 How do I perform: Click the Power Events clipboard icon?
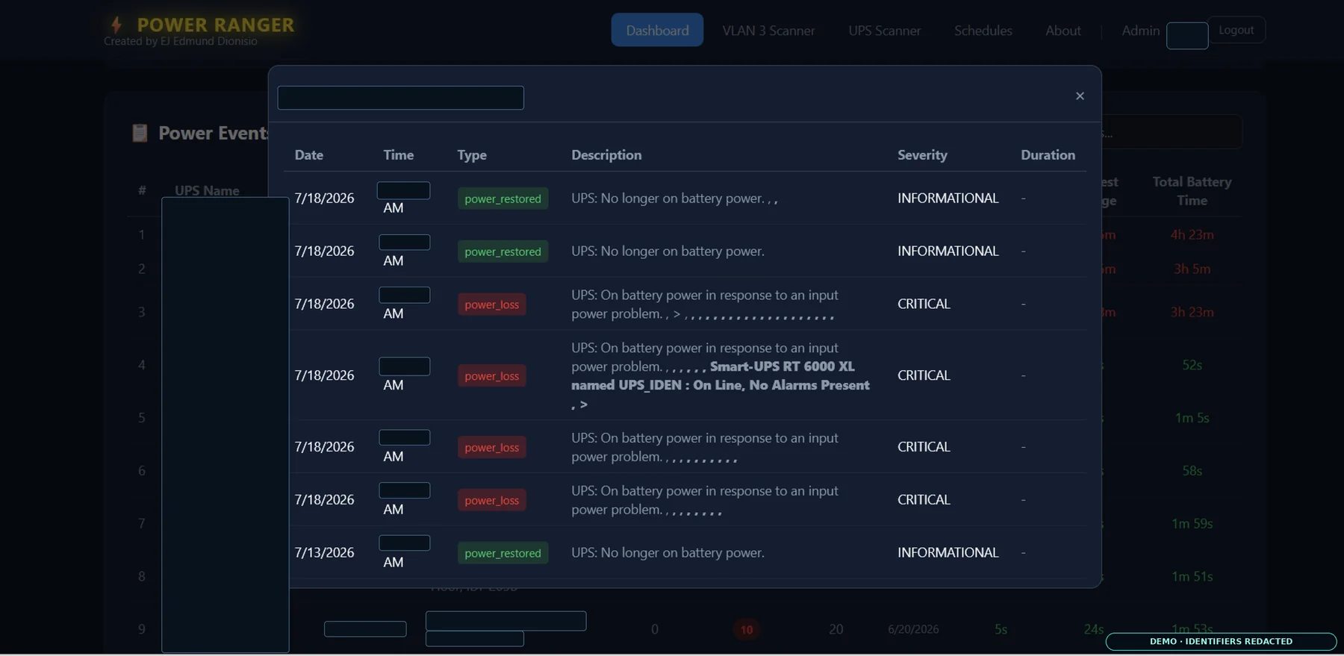click(x=140, y=133)
